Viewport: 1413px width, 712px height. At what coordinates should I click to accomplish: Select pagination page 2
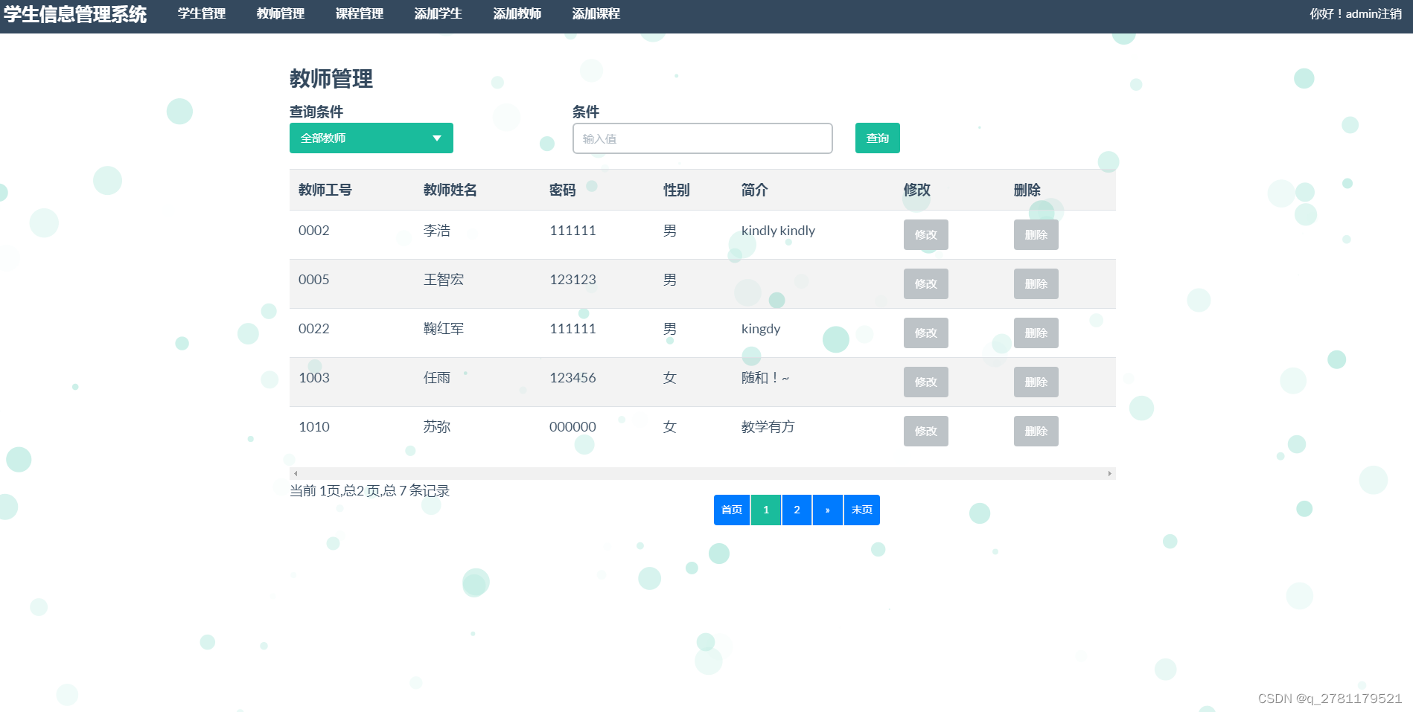click(797, 510)
